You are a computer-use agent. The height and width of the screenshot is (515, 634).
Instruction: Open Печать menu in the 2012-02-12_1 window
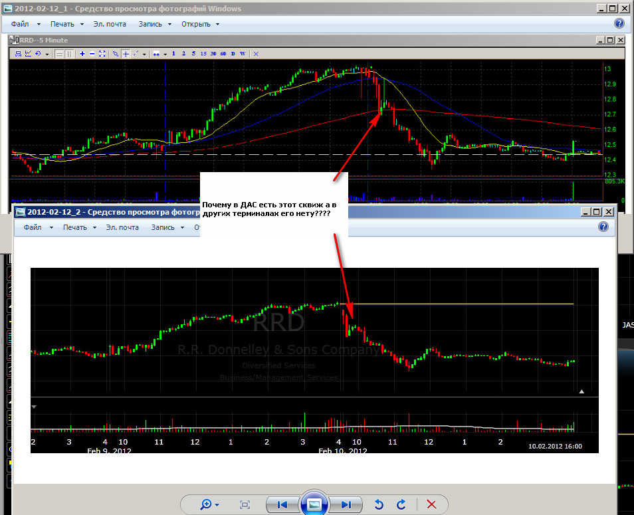click(x=67, y=24)
